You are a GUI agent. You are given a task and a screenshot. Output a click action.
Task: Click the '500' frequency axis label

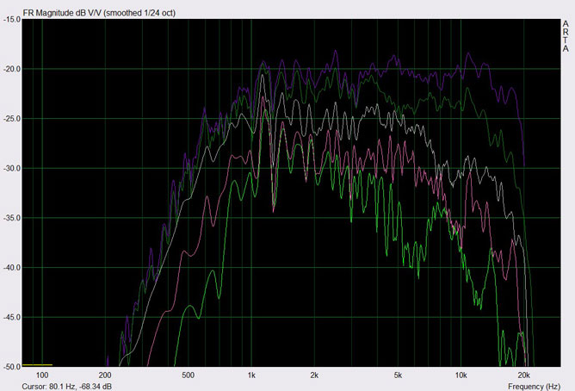click(x=189, y=375)
